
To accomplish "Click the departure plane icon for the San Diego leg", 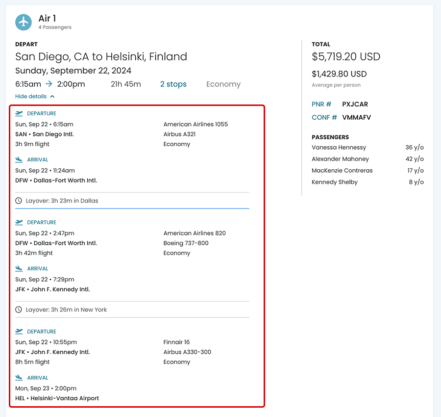I will 19,113.
